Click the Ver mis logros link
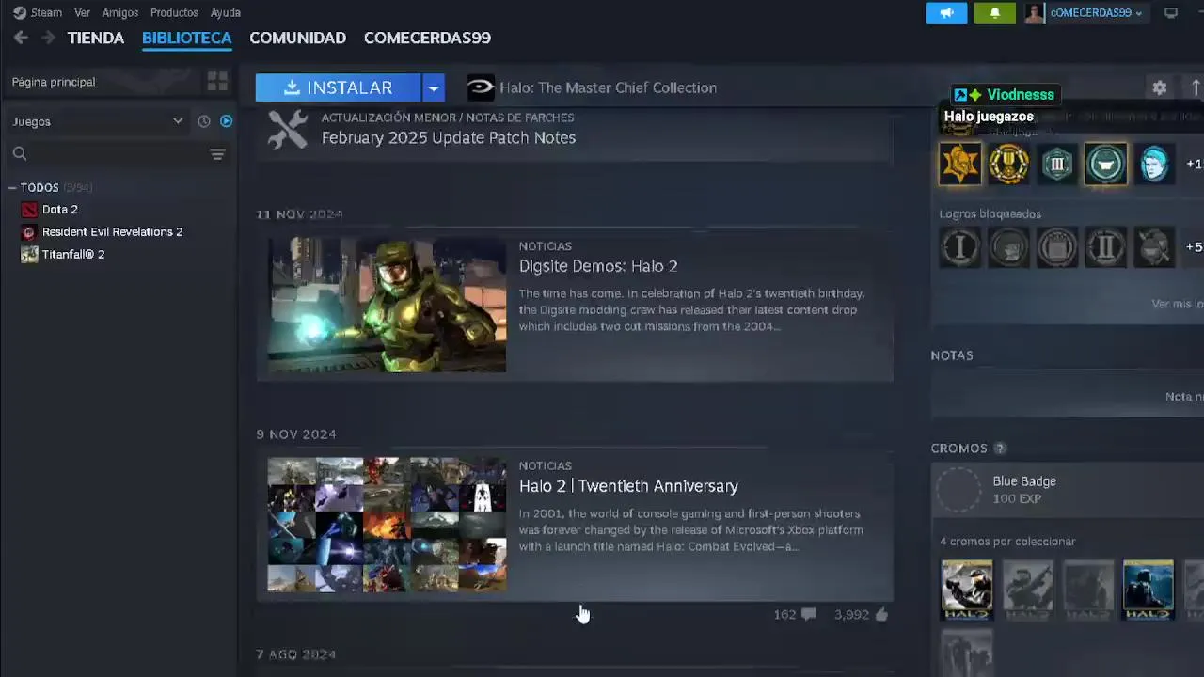Image resolution: width=1204 pixels, height=677 pixels. click(1178, 304)
